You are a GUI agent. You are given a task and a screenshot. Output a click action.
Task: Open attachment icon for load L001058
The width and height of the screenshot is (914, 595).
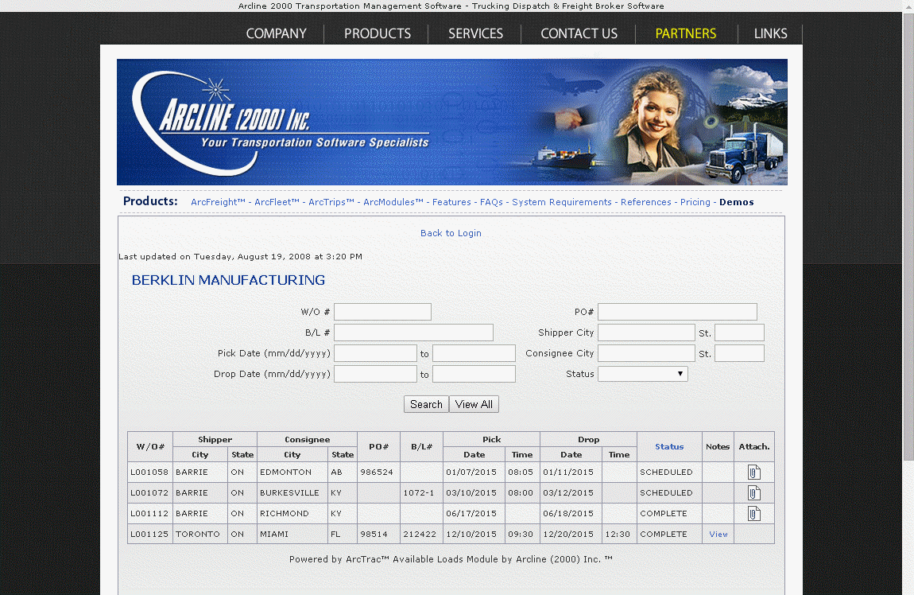(x=753, y=472)
